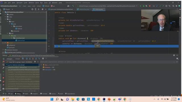Click the red Stop icon in debug sidebar
Viewport: 182px width, 102px height.
[x=3, y=78]
